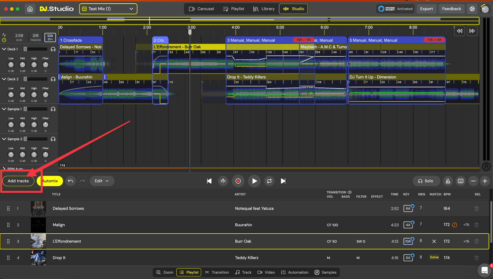The height and width of the screenshot is (279, 493).
Task: Toggle Deck 1 headphone cue
Action: point(53,49)
